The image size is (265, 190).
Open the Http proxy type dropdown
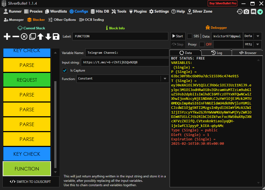(257, 44)
